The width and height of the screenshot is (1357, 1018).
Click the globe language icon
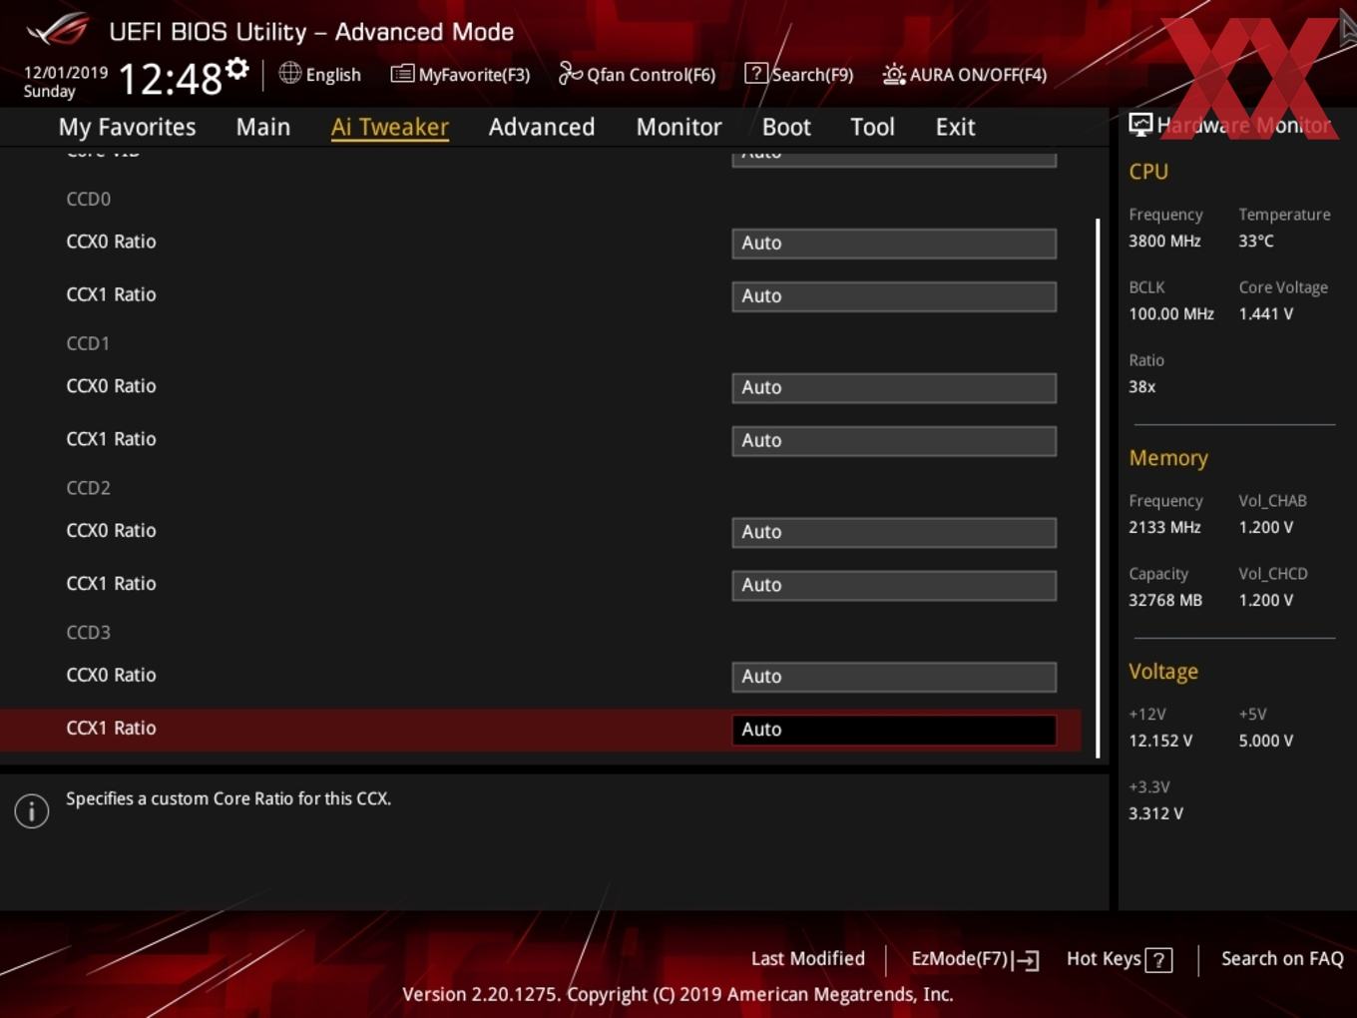(x=289, y=73)
